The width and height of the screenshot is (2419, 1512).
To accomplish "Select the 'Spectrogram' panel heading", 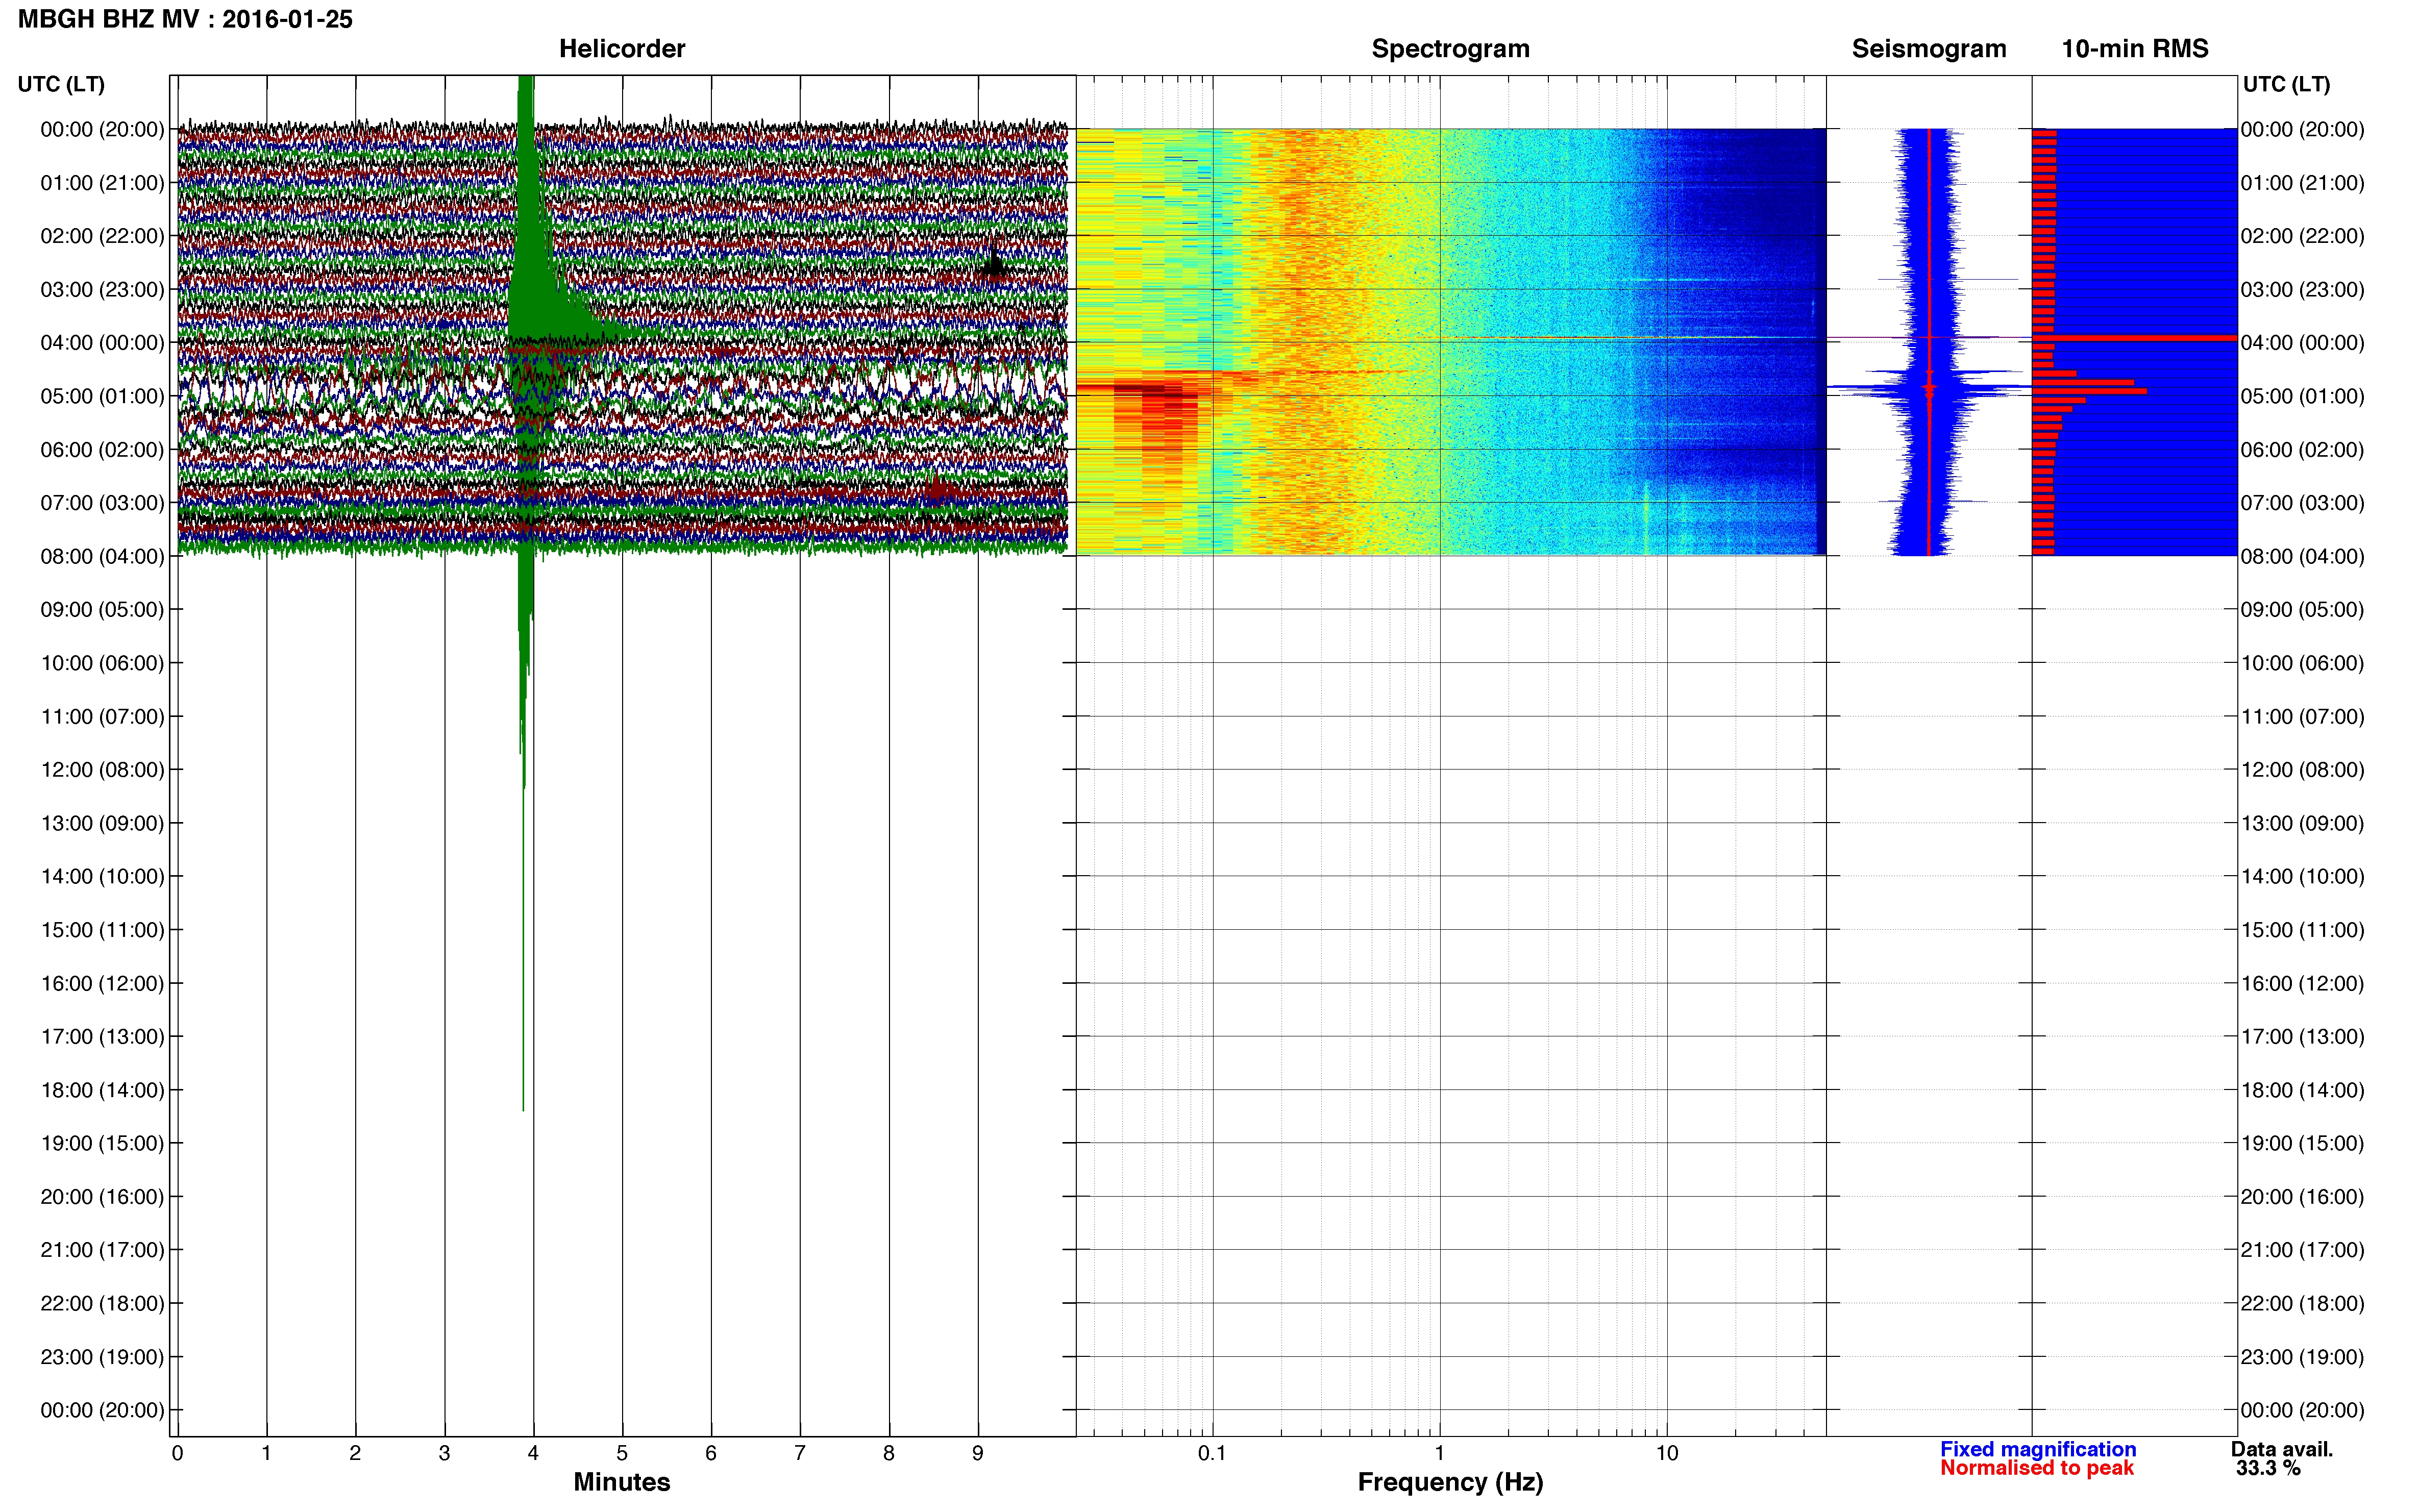I will click(1450, 48).
